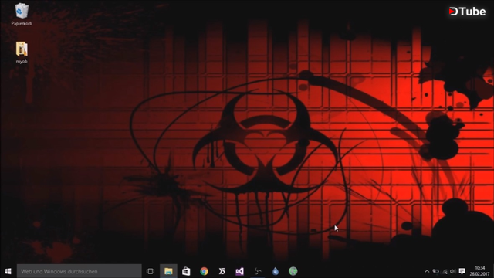This screenshot has height=278, width=494.
Task: Open the Sigma-shaped app on the taskbar
Action: coord(222,271)
